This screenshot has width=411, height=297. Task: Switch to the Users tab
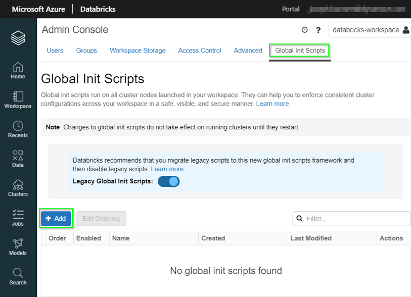(x=55, y=51)
